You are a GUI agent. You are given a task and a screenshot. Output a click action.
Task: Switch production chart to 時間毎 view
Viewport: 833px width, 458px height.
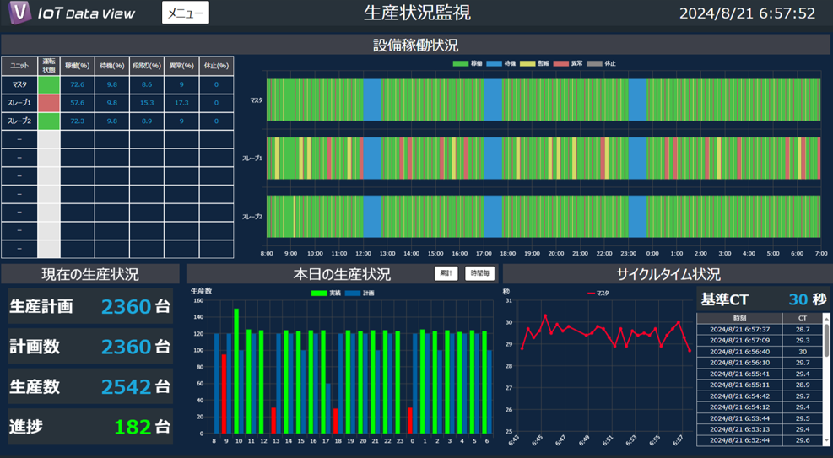click(x=479, y=274)
